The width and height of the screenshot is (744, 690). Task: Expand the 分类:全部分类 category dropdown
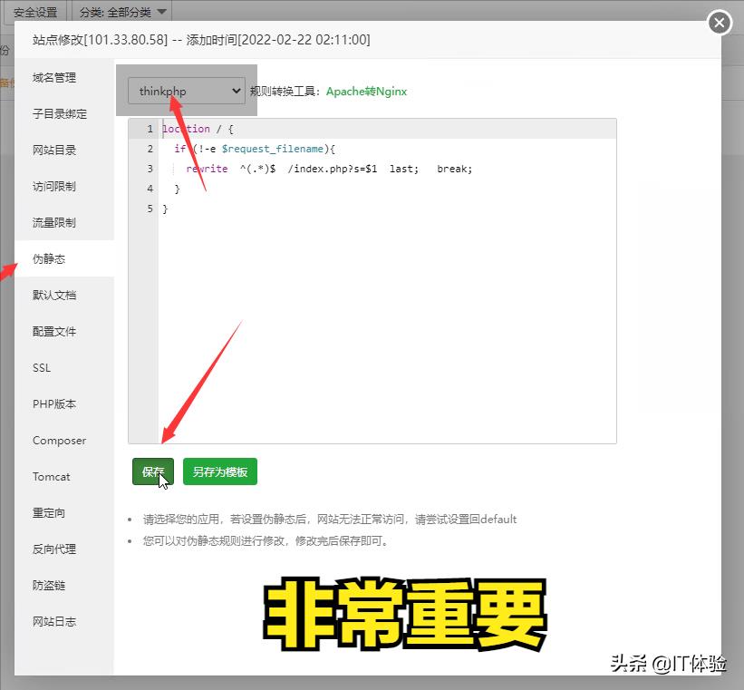[x=114, y=12]
